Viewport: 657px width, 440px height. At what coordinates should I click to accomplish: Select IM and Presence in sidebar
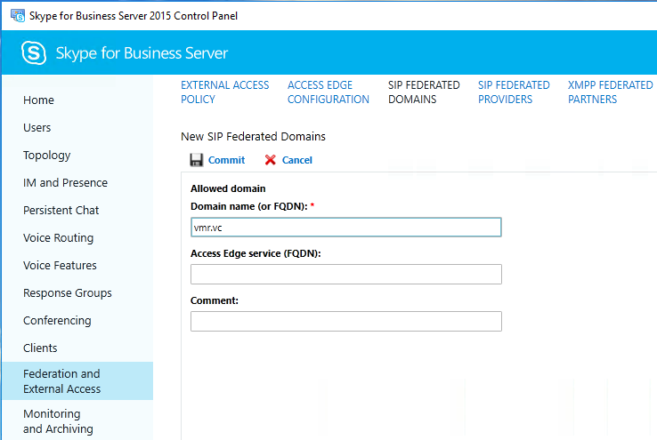(65, 183)
